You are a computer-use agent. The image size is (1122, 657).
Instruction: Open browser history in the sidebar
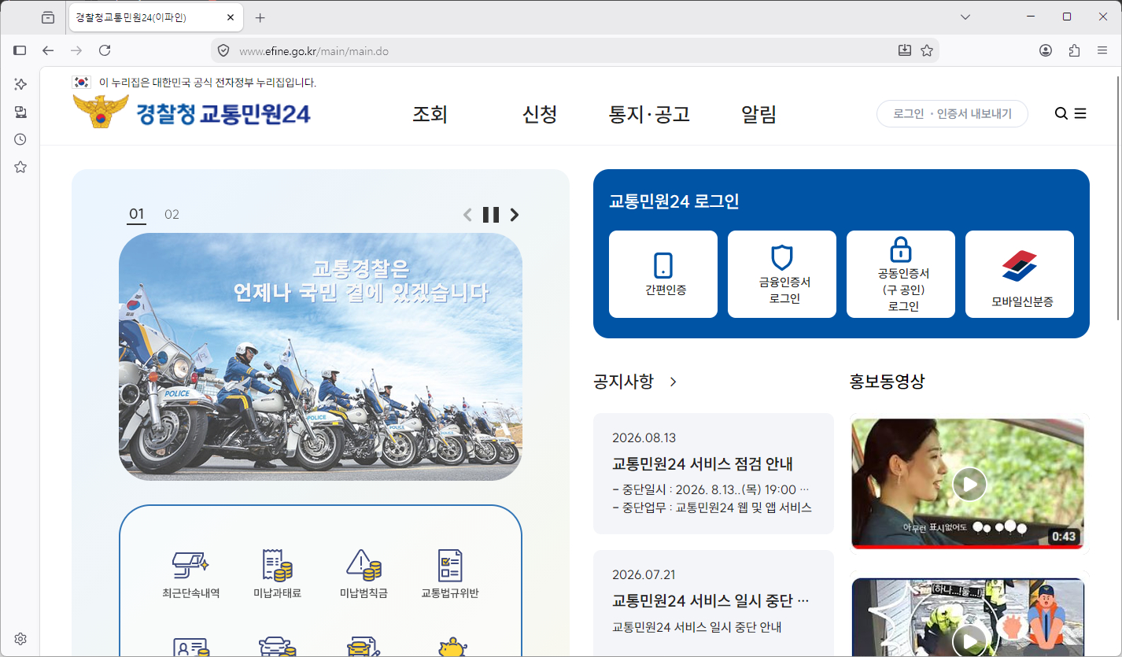pos(20,139)
